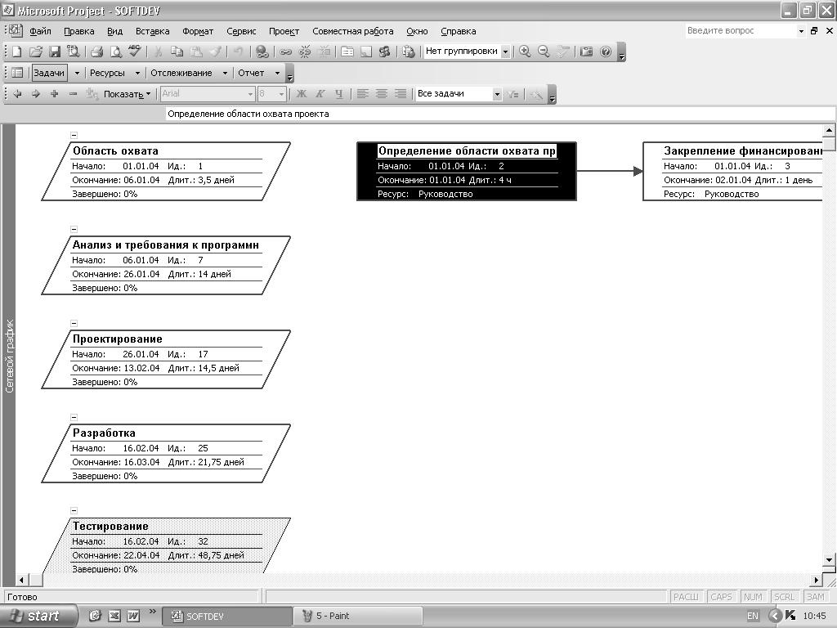Click the Отчет guide button
This screenshot has height=628, width=837.
[x=251, y=73]
